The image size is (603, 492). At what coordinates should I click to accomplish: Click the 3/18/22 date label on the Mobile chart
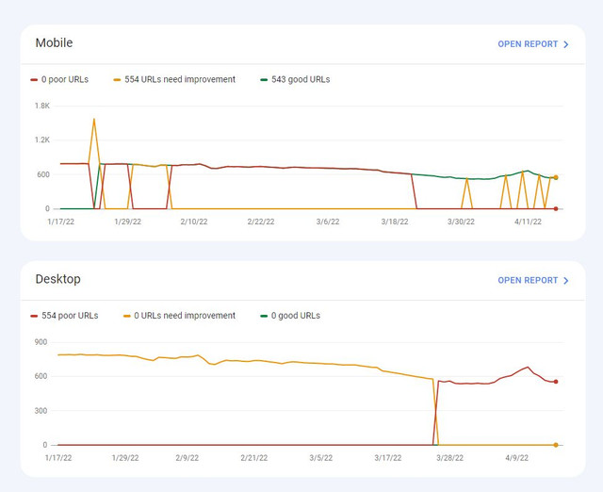395,221
